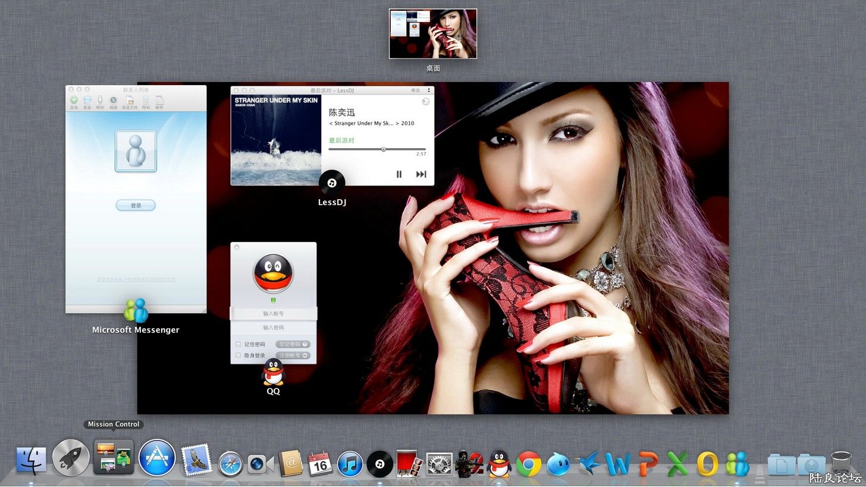
Task: Open Launchpad from the dock
Action: (71, 458)
